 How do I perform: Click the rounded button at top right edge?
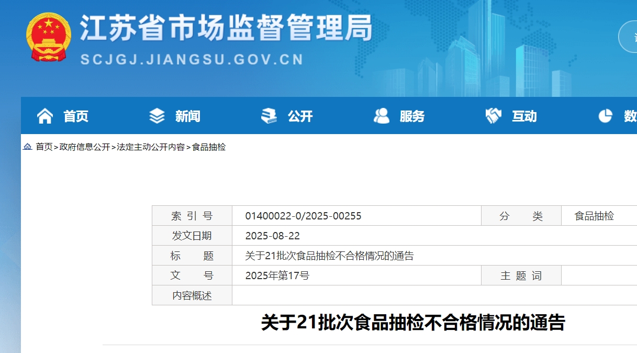[x=628, y=37]
